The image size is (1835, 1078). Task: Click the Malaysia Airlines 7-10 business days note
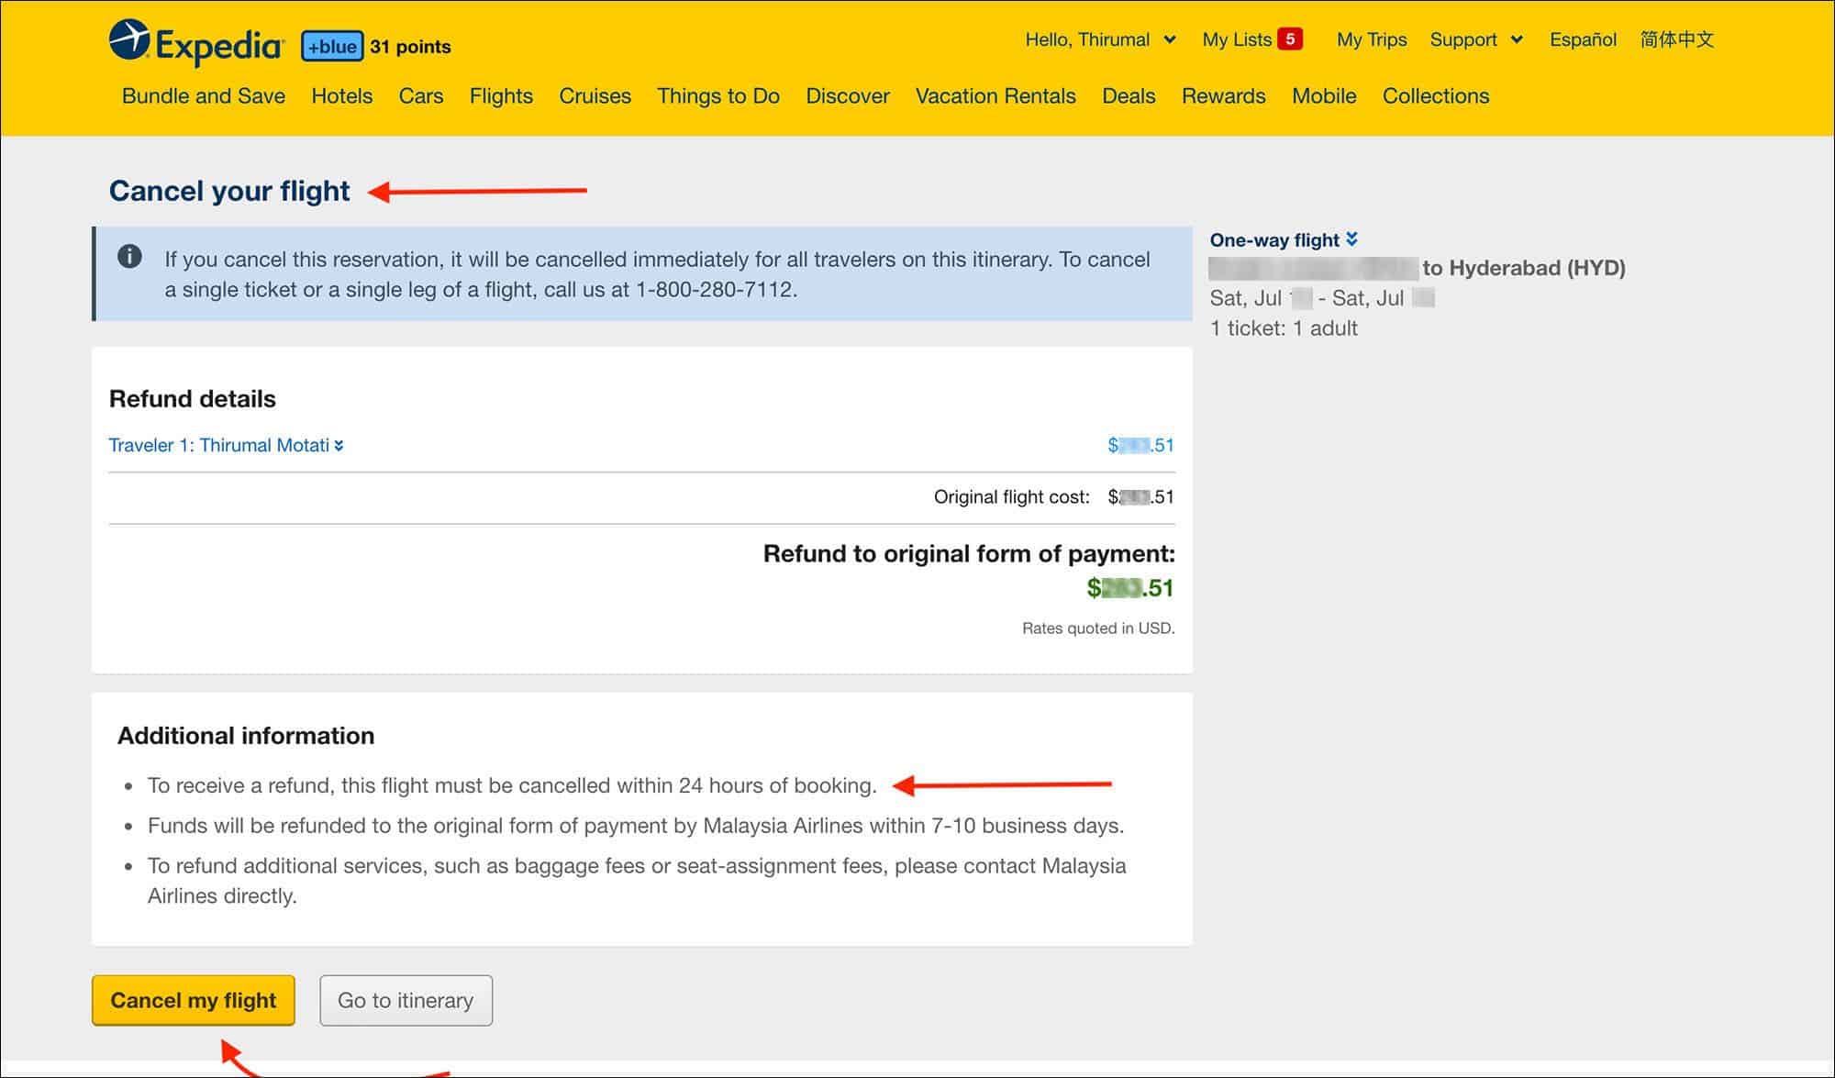(x=636, y=826)
